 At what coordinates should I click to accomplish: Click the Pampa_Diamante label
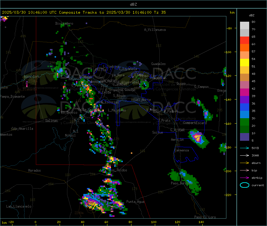click(12, 97)
